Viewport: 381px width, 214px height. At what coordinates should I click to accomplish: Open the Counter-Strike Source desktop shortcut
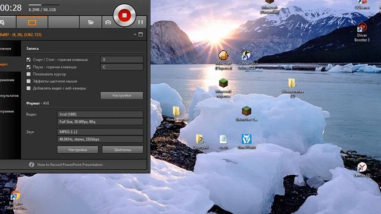pyautogui.click(x=246, y=60)
